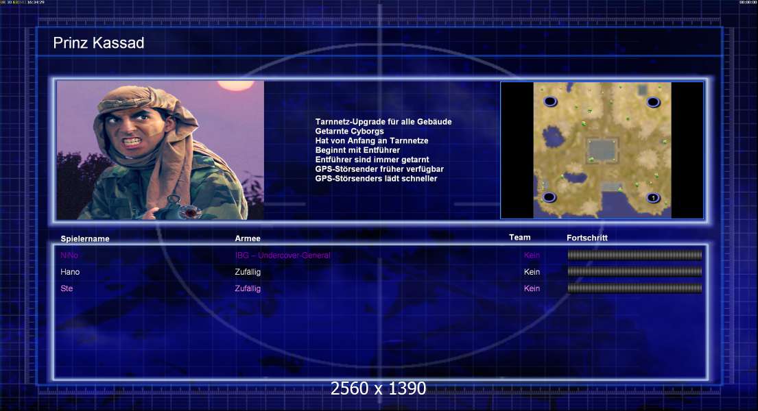Click Ste's 'Kein' team value
Viewport: 758px width, 411px height.
(532, 288)
